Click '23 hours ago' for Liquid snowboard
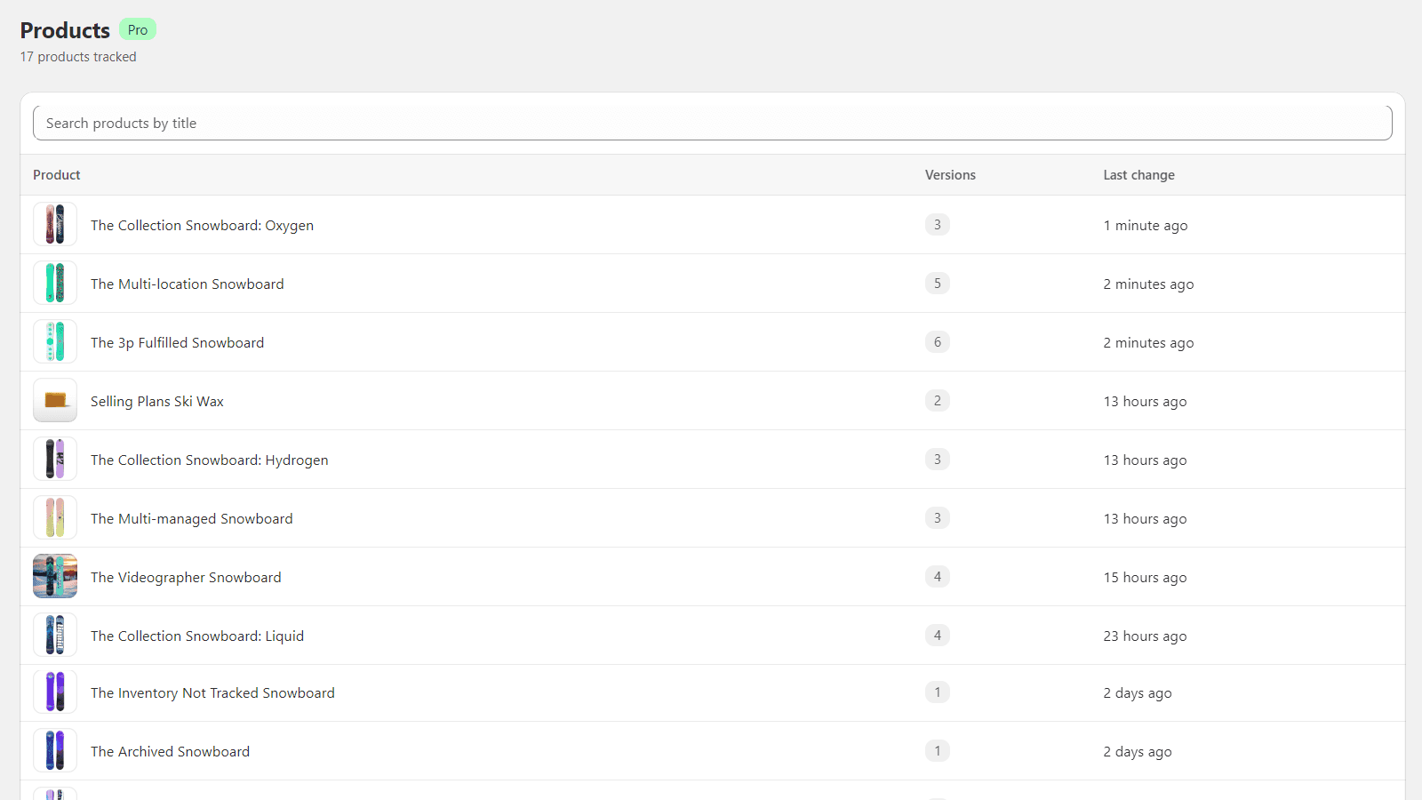Screen dimensions: 1422x800 click(x=1145, y=636)
